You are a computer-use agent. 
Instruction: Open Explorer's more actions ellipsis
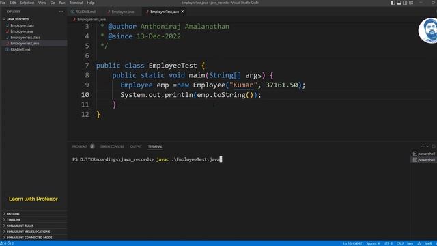pos(61,12)
